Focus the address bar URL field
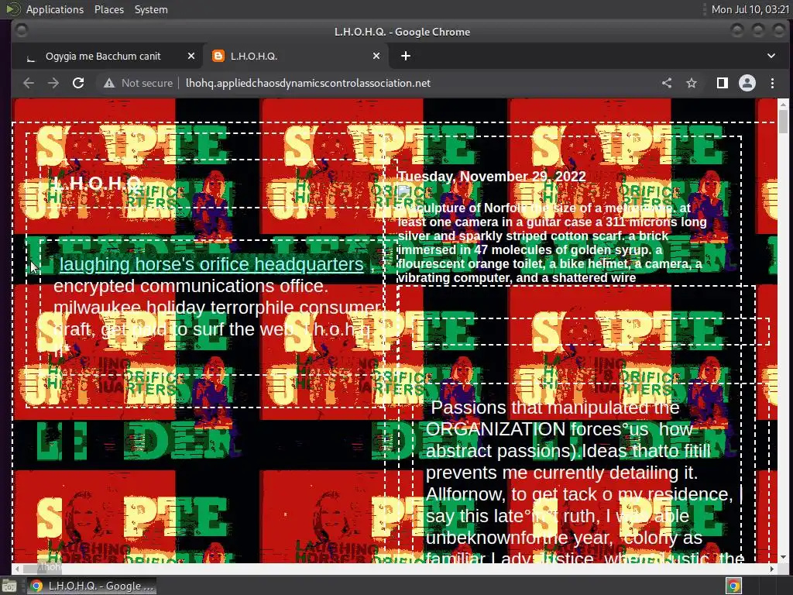 click(308, 83)
